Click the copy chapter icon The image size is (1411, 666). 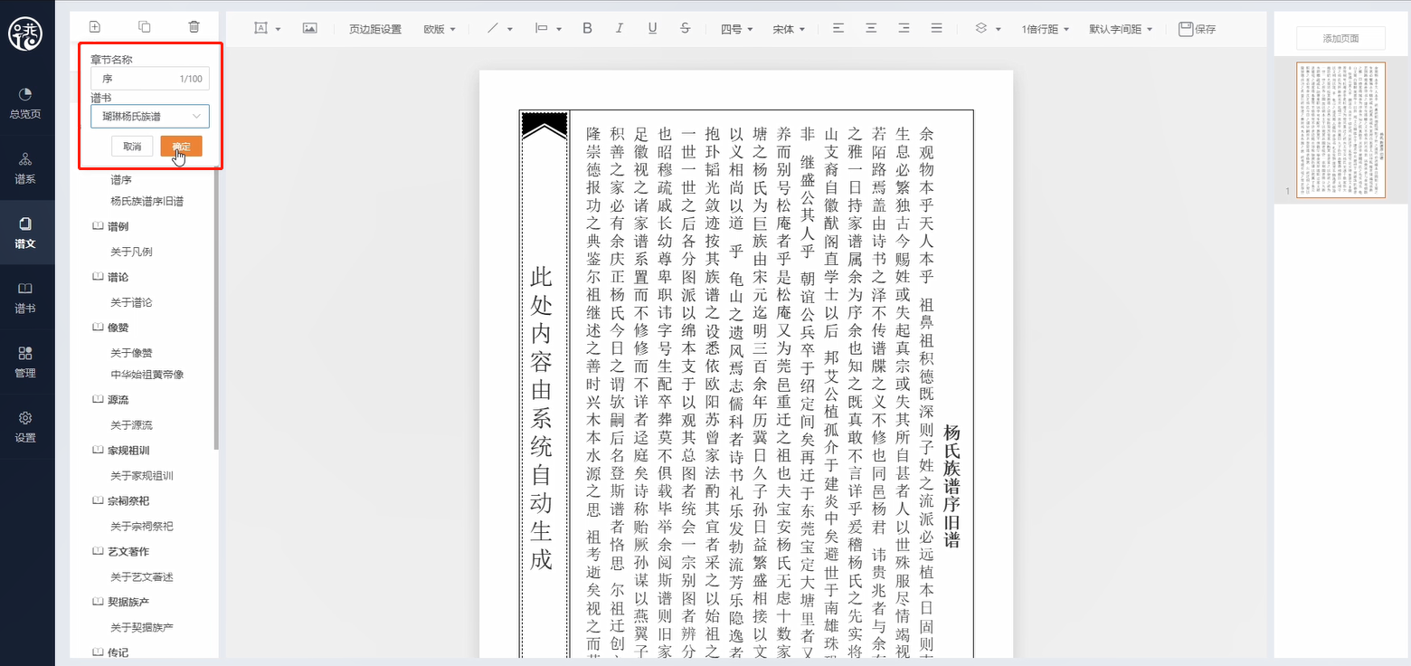[145, 27]
